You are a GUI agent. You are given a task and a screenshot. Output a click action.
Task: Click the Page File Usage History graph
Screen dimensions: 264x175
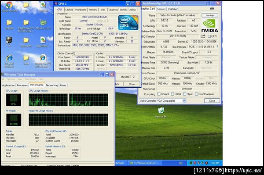point(68,120)
